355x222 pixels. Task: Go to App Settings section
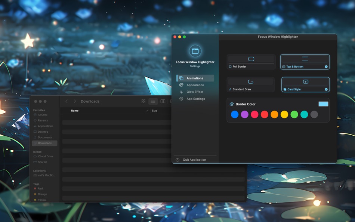tap(195, 99)
